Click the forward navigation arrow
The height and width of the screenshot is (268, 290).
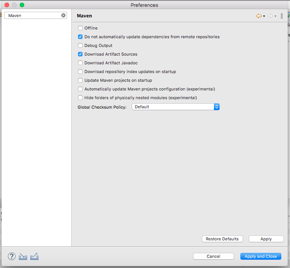270,16
